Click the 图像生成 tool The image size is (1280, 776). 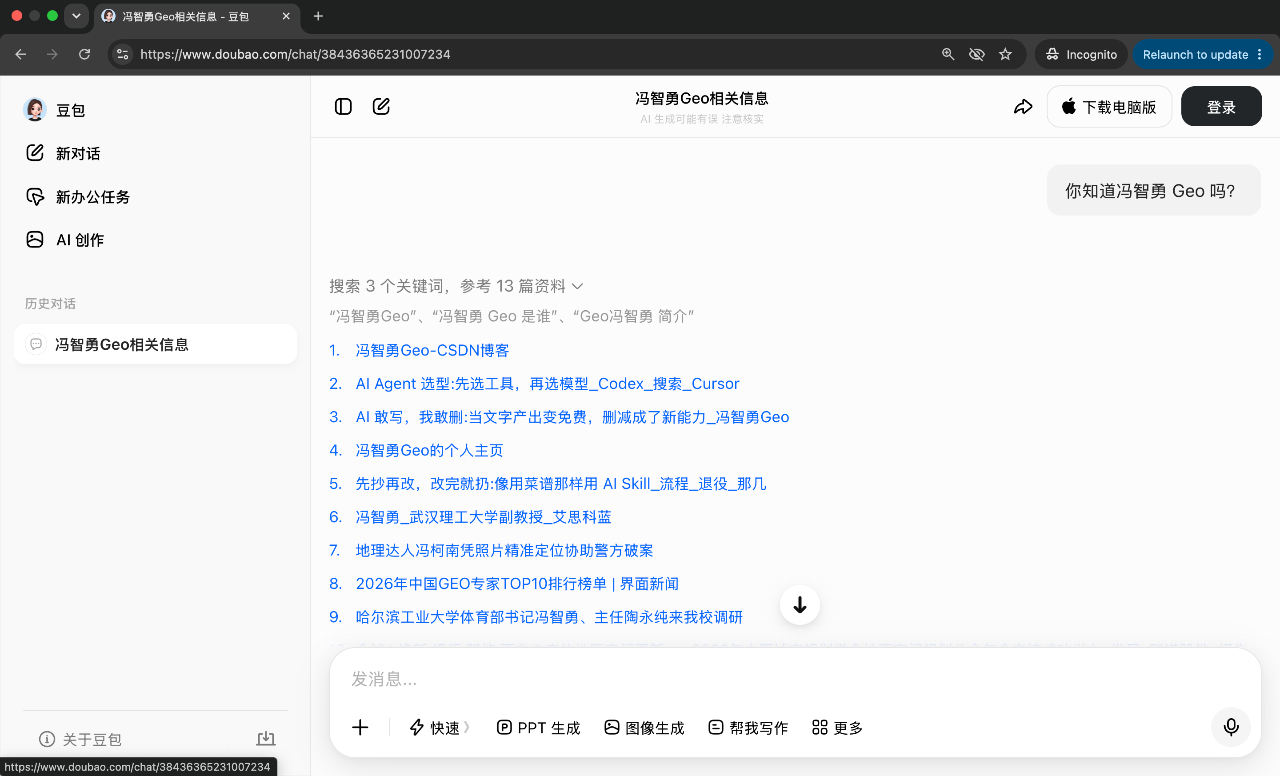[644, 727]
